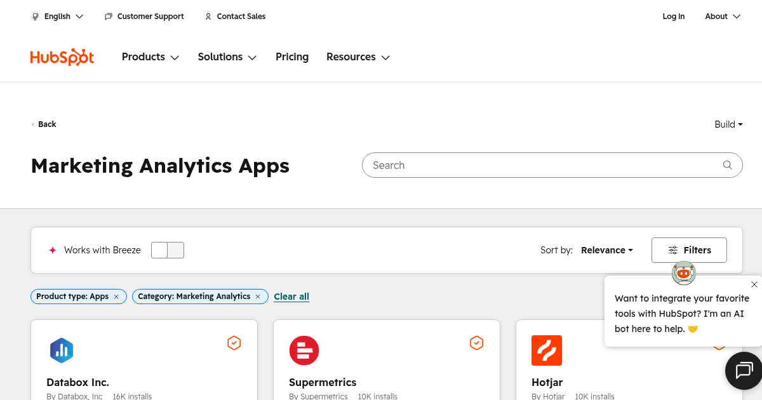
Task: Expand the Solutions menu
Action: (227, 57)
